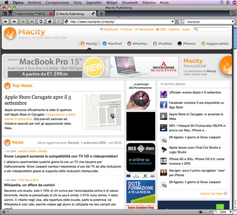Click the page site icon in address field
Image resolution: width=237 pixels, height=215 pixels.
(66, 22)
